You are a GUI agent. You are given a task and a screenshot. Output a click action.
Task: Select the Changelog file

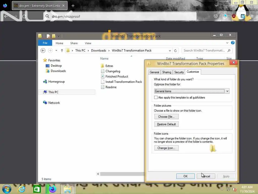[113, 71]
